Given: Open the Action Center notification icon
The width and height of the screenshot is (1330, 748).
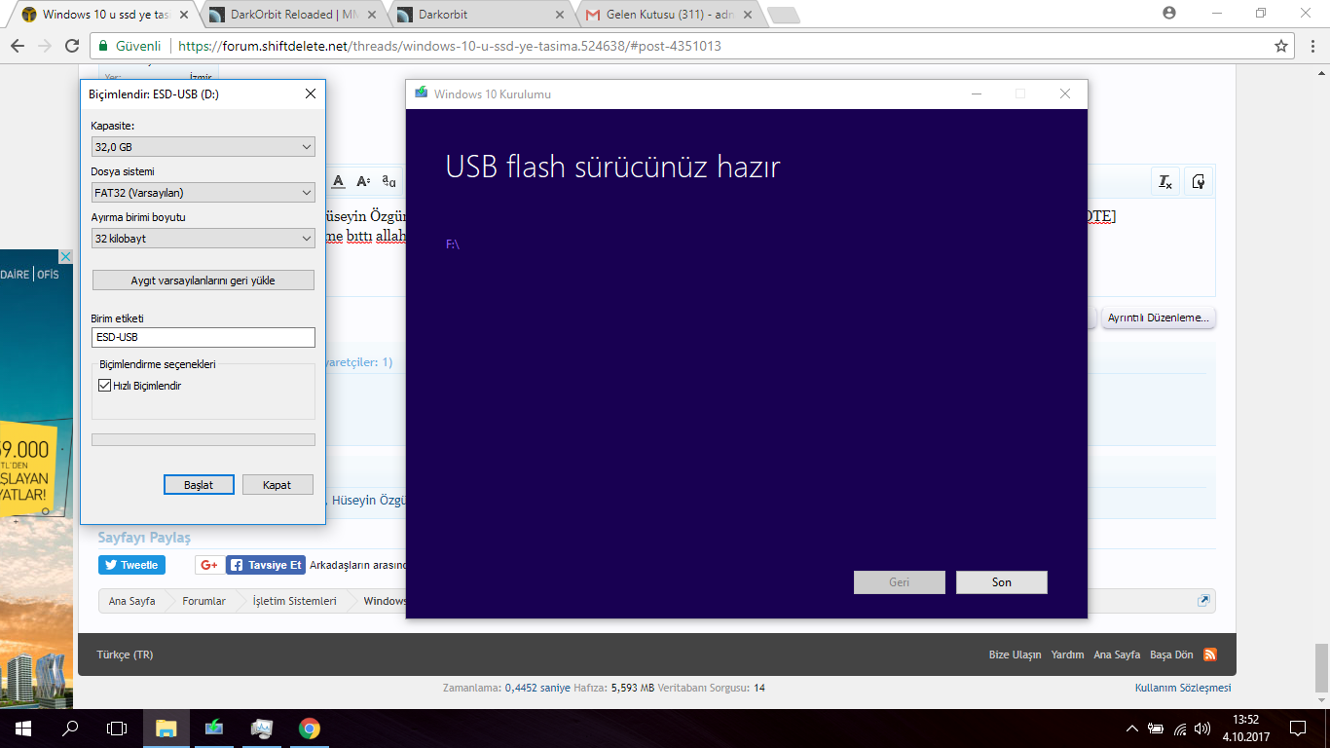Looking at the screenshot, I should tap(1297, 728).
